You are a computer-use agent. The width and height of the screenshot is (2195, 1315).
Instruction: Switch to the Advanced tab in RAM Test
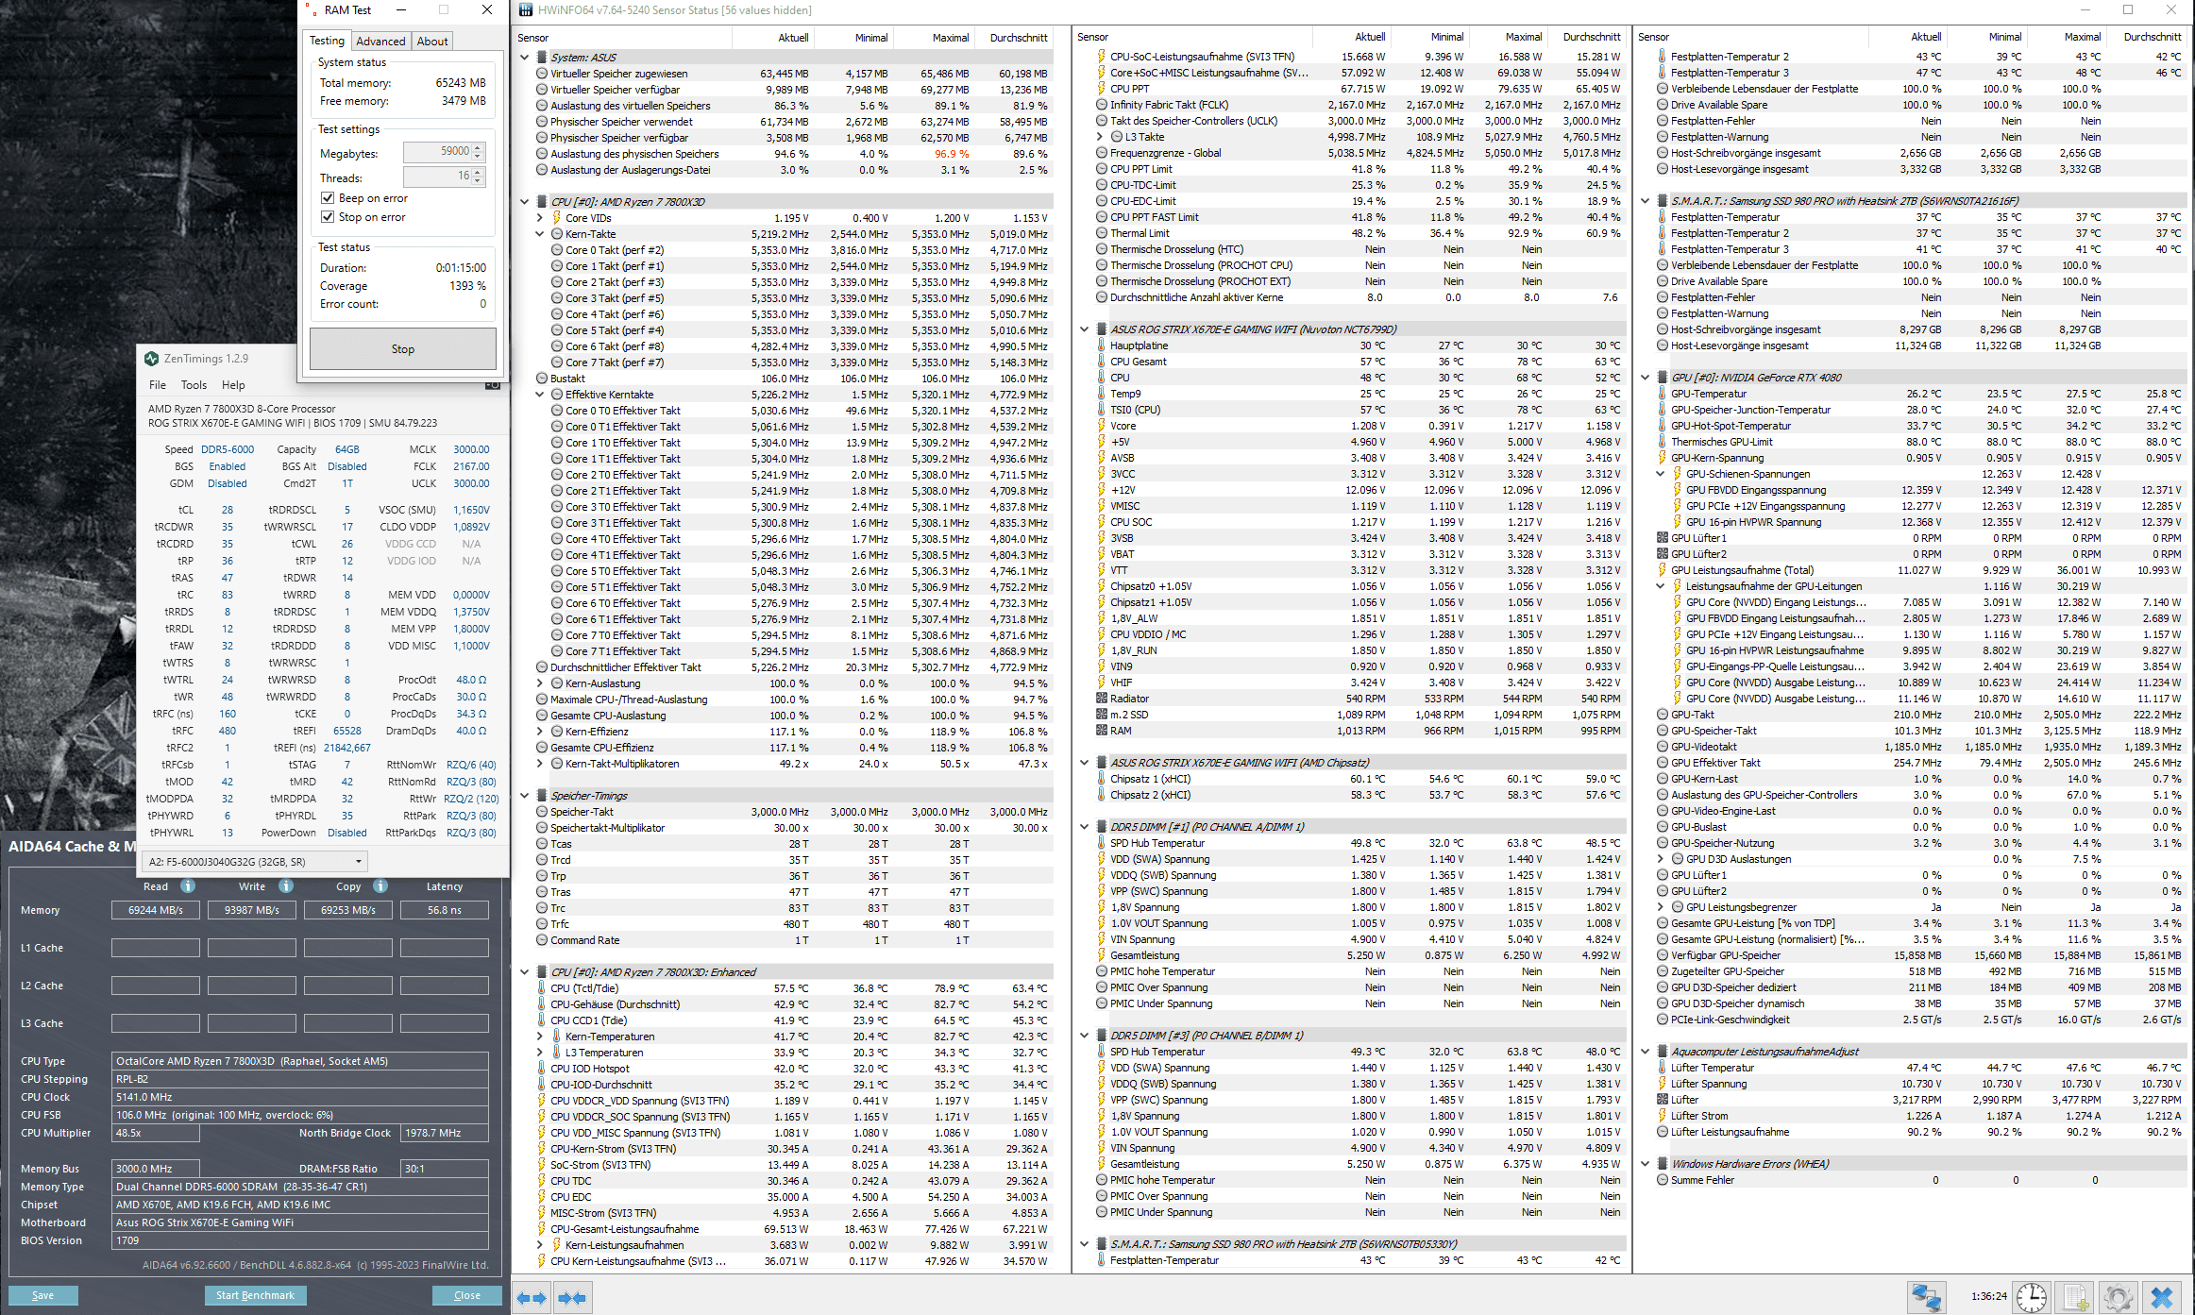coord(380,42)
